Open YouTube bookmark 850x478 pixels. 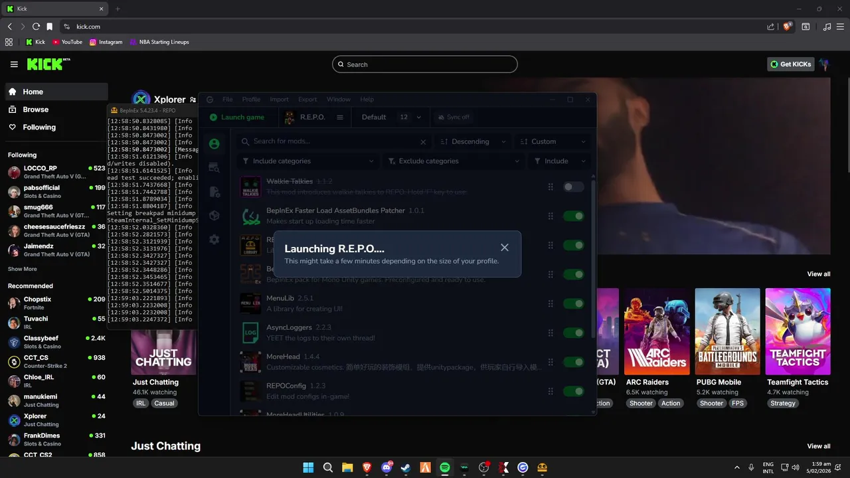(x=66, y=42)
